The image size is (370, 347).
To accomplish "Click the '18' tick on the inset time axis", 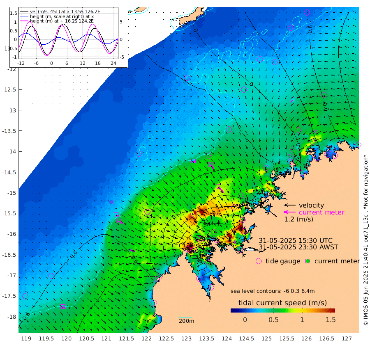I will (x=98, y=63).
